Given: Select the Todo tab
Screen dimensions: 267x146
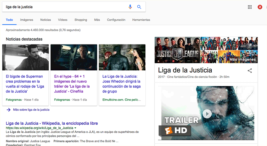Looking at the screenshot, I should (x=10, y=20).
